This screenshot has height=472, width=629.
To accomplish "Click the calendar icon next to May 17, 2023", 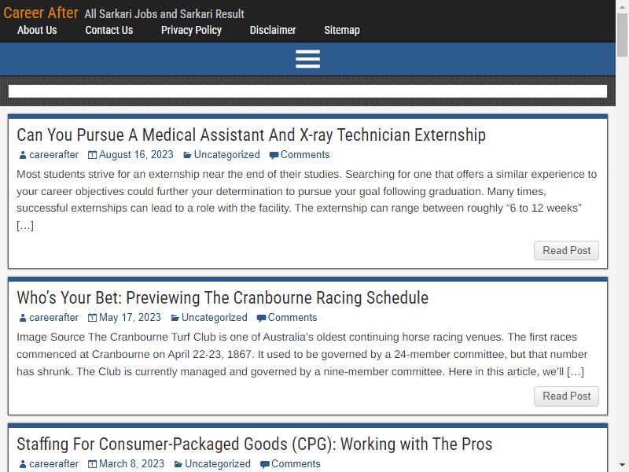I will [x=92, y=318].
